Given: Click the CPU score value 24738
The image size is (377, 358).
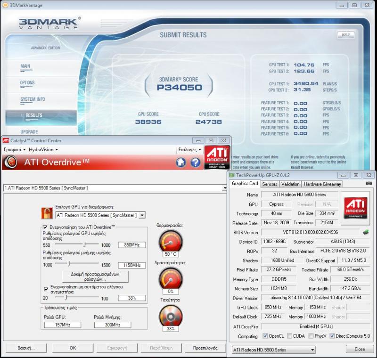Looking at the screenshot, I should [209, 122].
